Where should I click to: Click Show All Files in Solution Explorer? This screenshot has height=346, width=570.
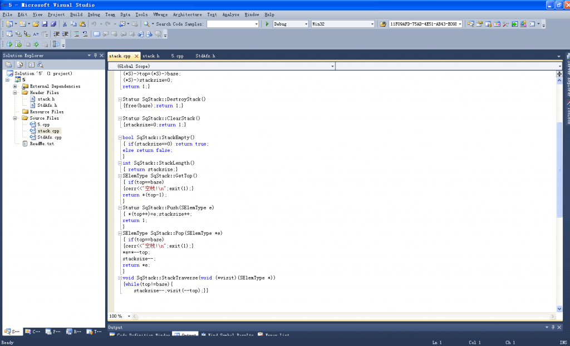pyautogui.click(x=18, y=65)
